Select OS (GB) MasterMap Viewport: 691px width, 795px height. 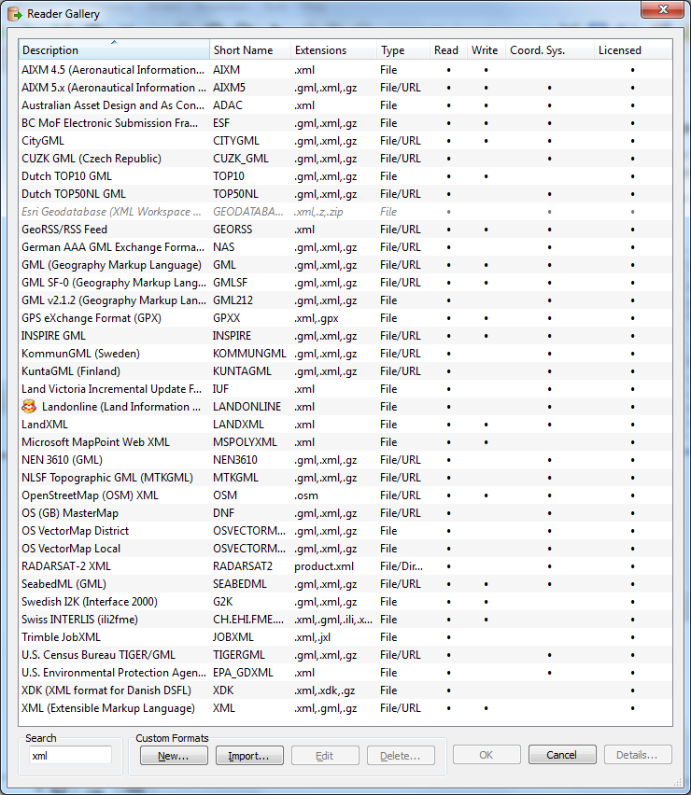coord(345,513)
